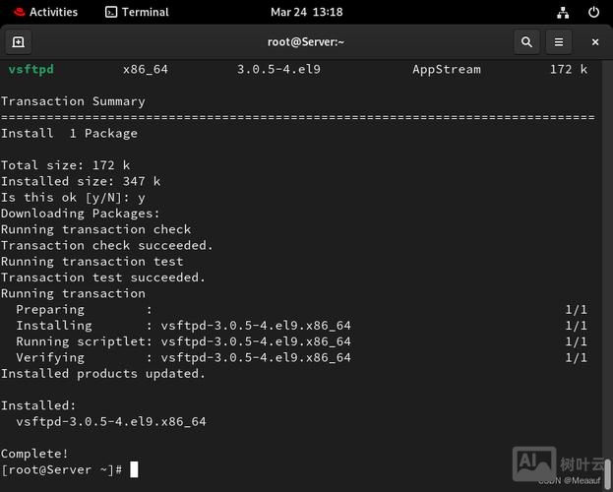This screenshot has height=492, width=613.
Task: Click the Red Hat logo in top bar
Action: tap(14, 12)
